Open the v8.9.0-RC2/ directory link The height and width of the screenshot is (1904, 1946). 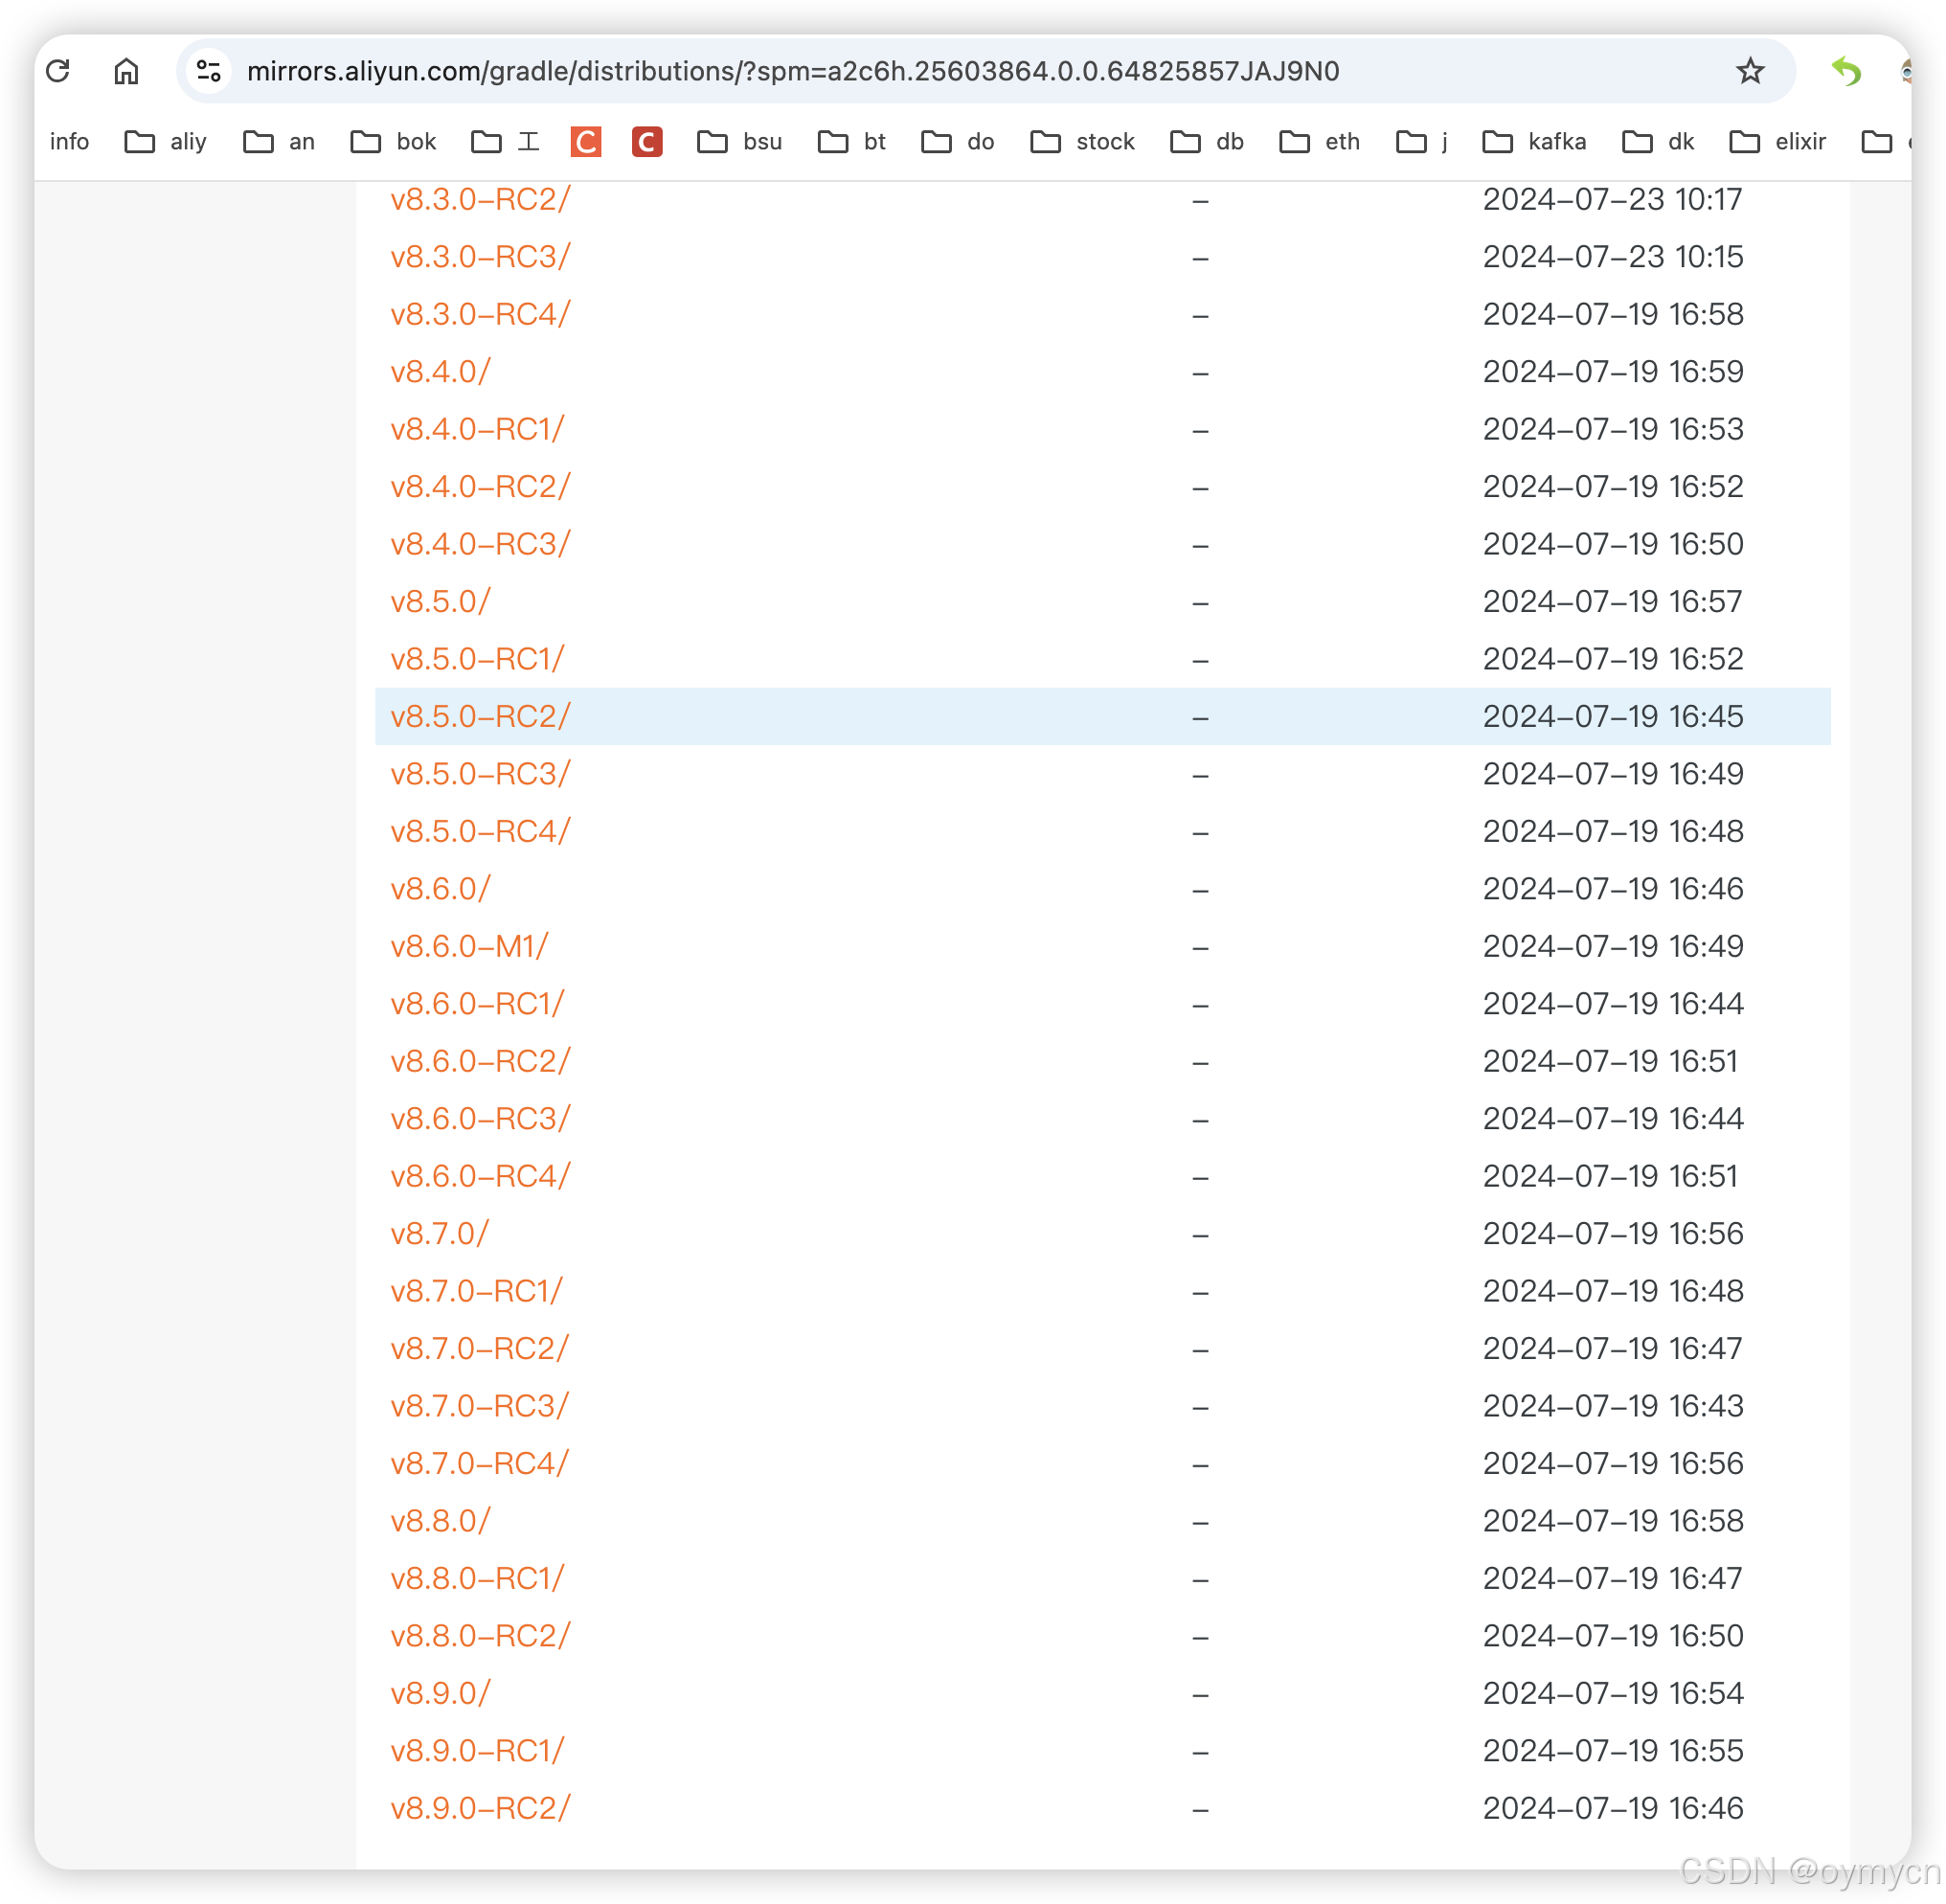click(x=480, y=1808)
